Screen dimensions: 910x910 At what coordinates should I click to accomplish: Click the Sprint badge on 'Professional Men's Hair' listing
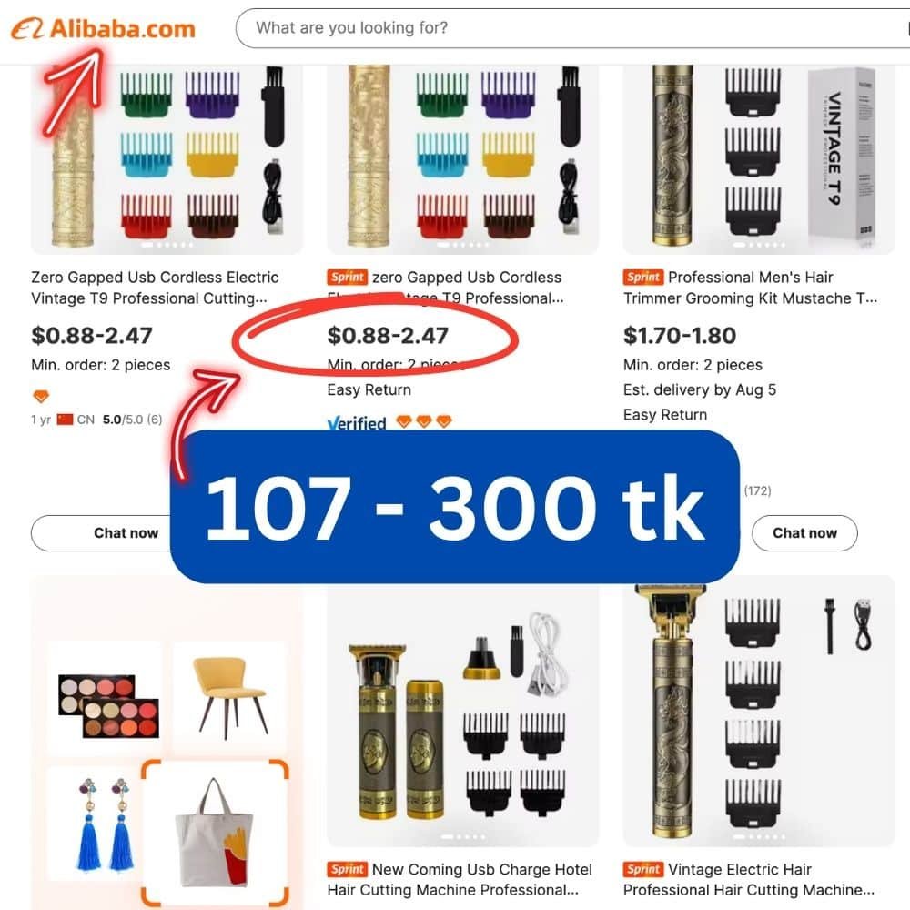point(643,278)
